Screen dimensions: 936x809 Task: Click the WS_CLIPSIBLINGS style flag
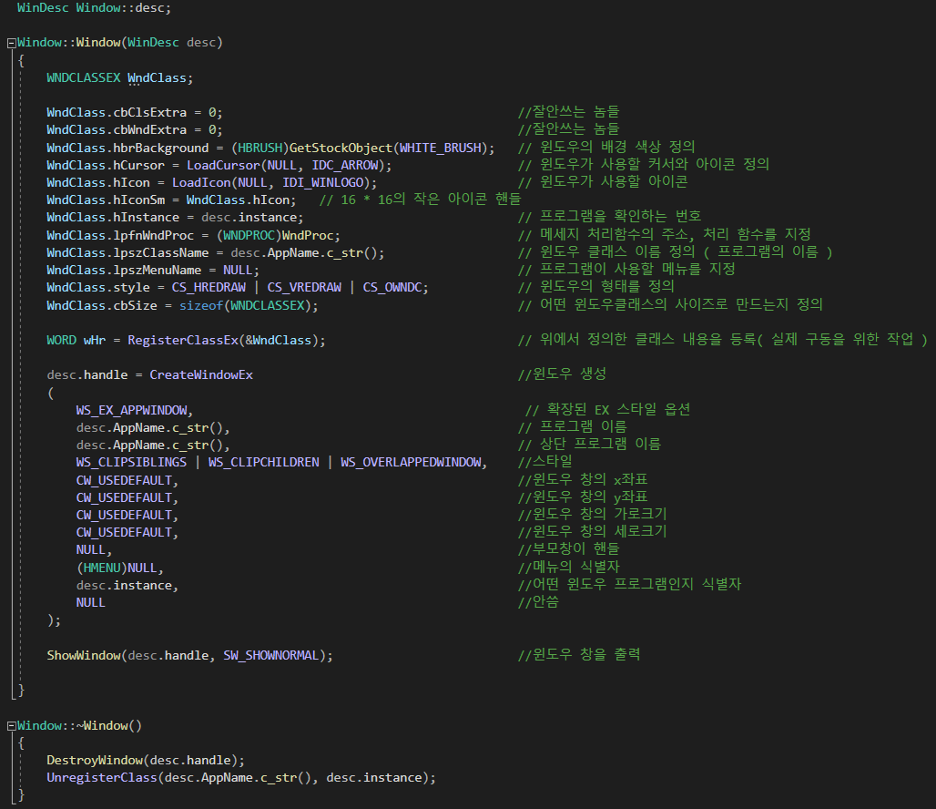click(131, 463)
